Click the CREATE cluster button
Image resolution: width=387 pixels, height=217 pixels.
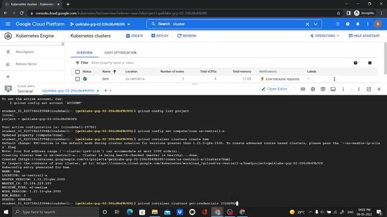pos(134,36)
